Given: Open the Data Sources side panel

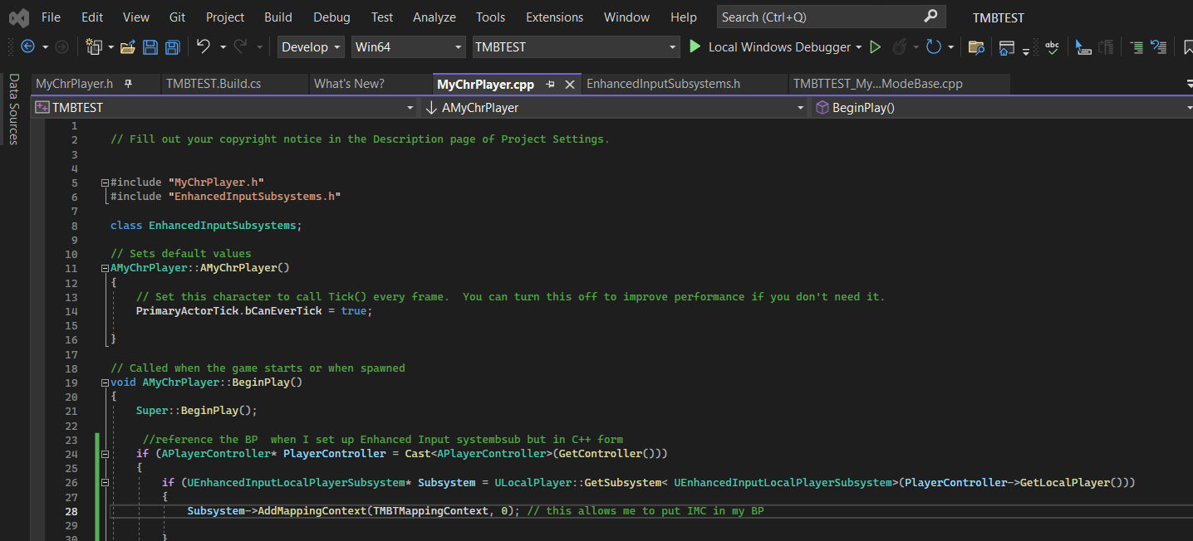Looking at the screenshot, I should pos(13,110).
